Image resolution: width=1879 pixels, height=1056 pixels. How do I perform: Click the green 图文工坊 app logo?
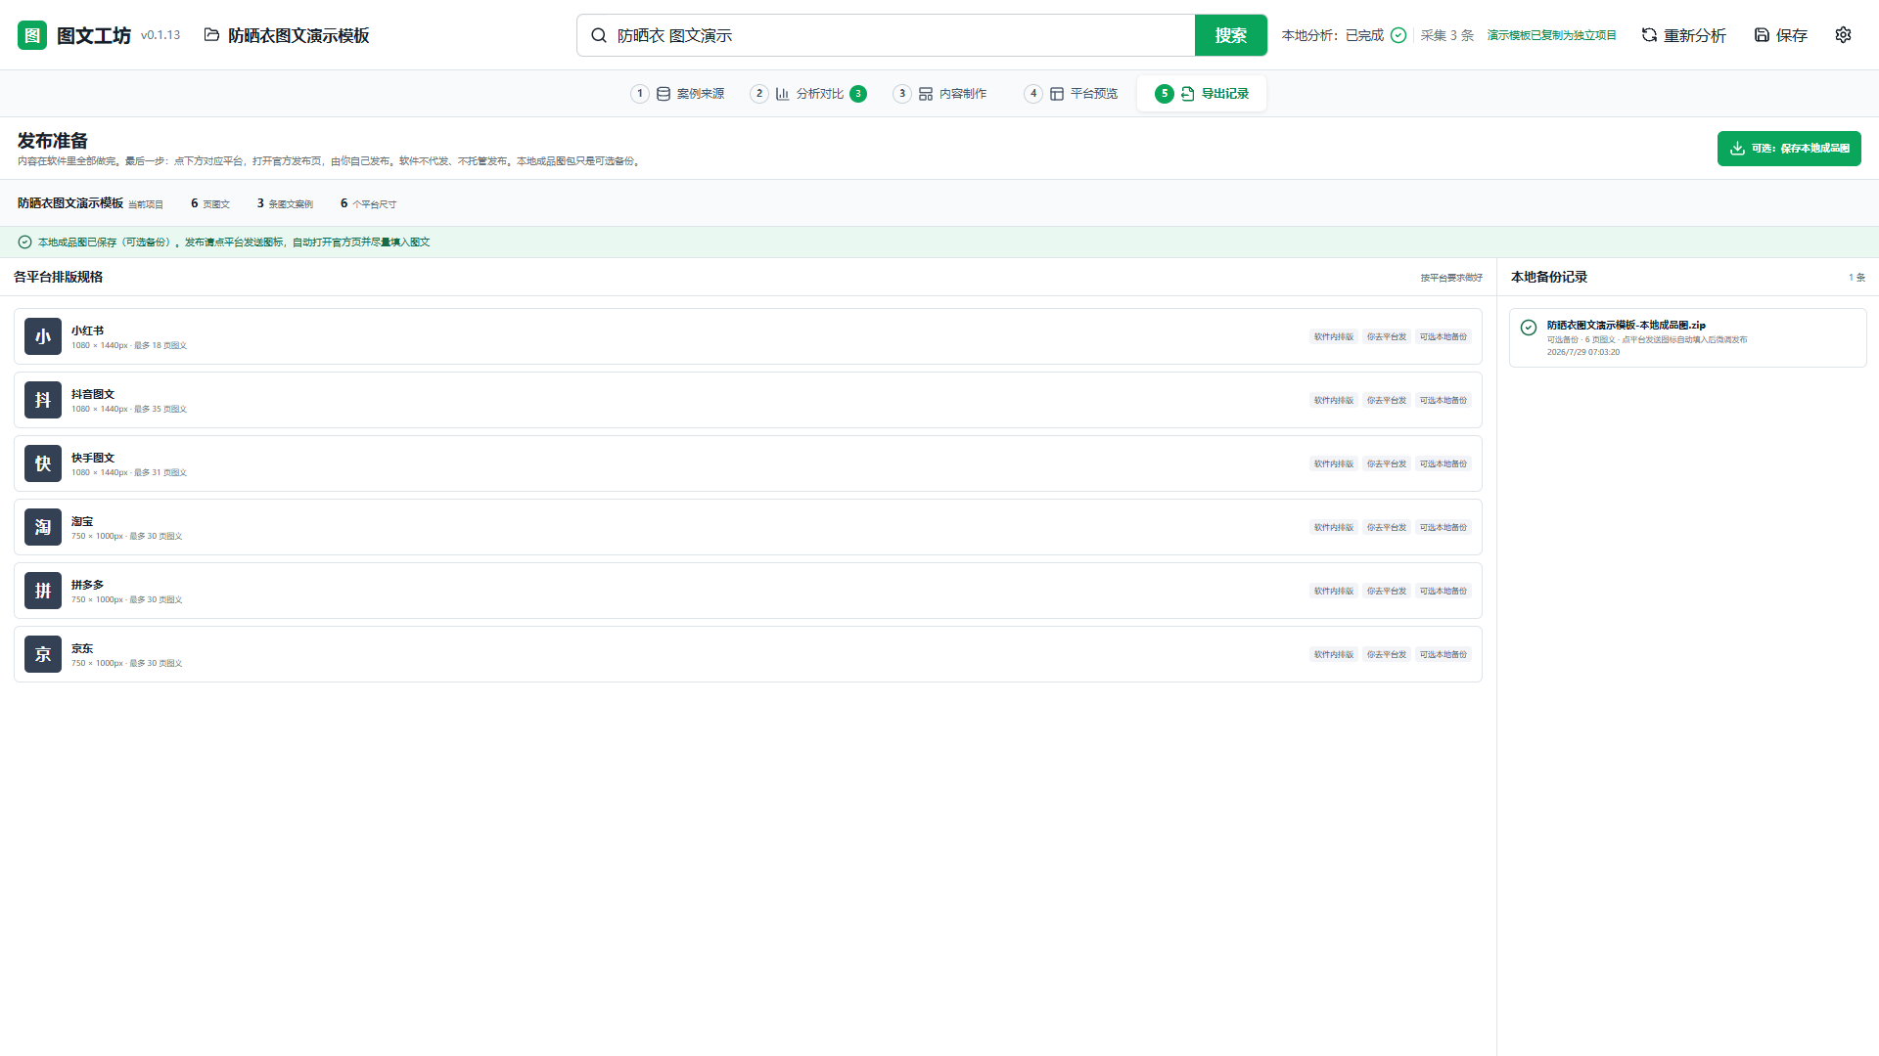click(x=32, y=35)
